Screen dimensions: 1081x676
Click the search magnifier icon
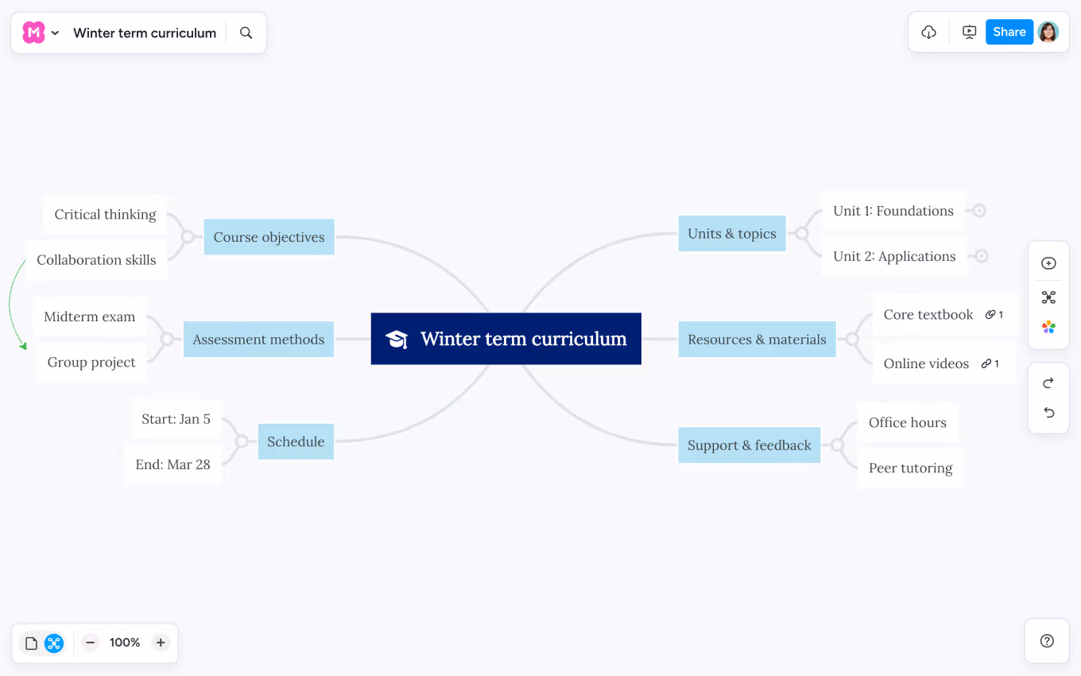pos(246,33)
